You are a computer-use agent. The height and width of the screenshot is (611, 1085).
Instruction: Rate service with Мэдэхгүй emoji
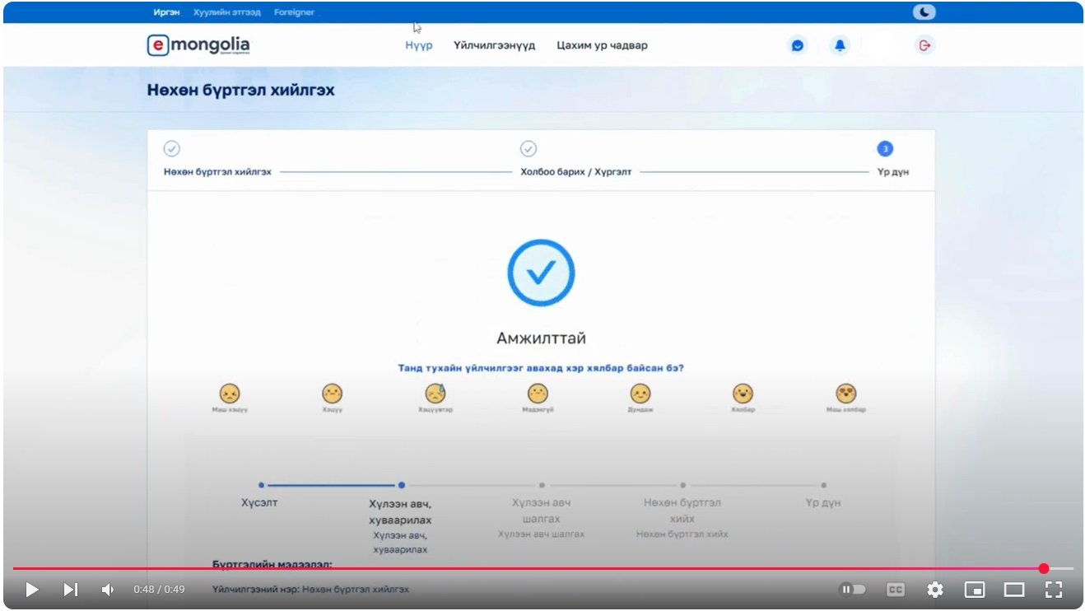point(538,393)
